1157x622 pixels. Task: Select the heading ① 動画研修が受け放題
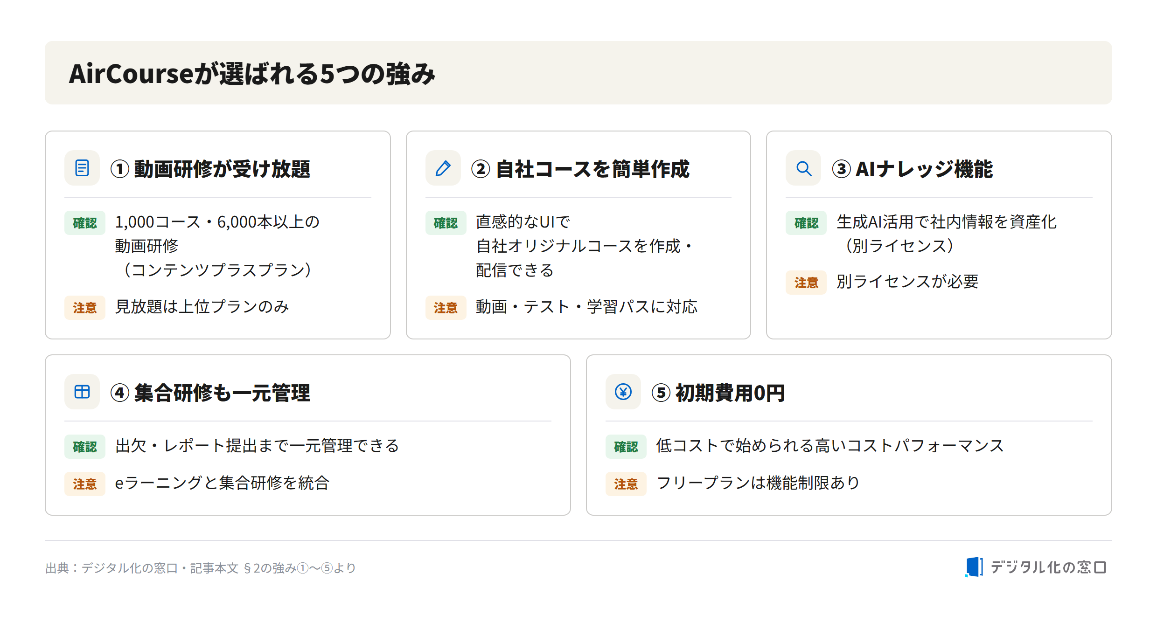(210, 169)
